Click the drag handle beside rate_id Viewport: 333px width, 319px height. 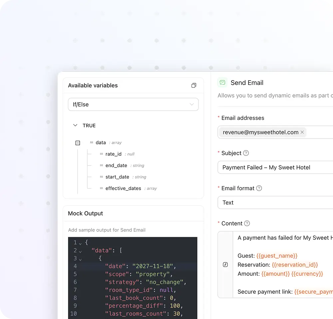pos(101,154)
